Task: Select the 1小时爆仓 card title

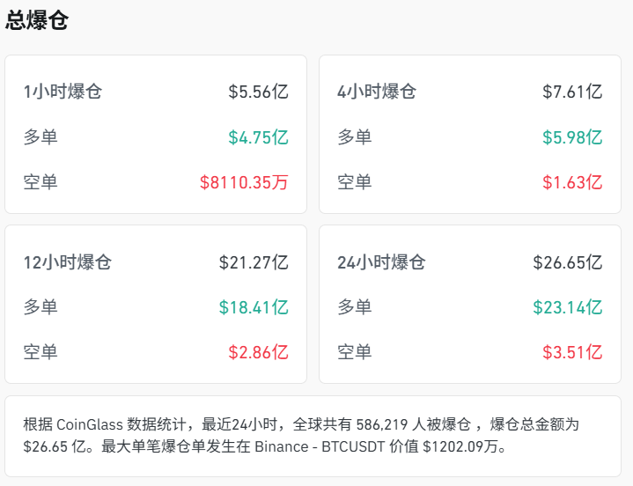Action: (x=63, y=92)
